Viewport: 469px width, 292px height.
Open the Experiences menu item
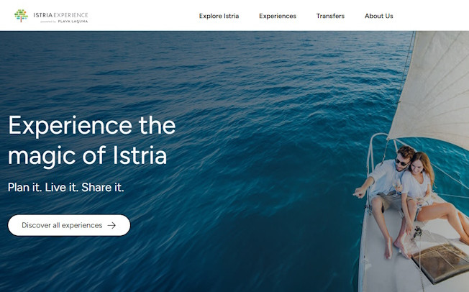click(278, 16)
